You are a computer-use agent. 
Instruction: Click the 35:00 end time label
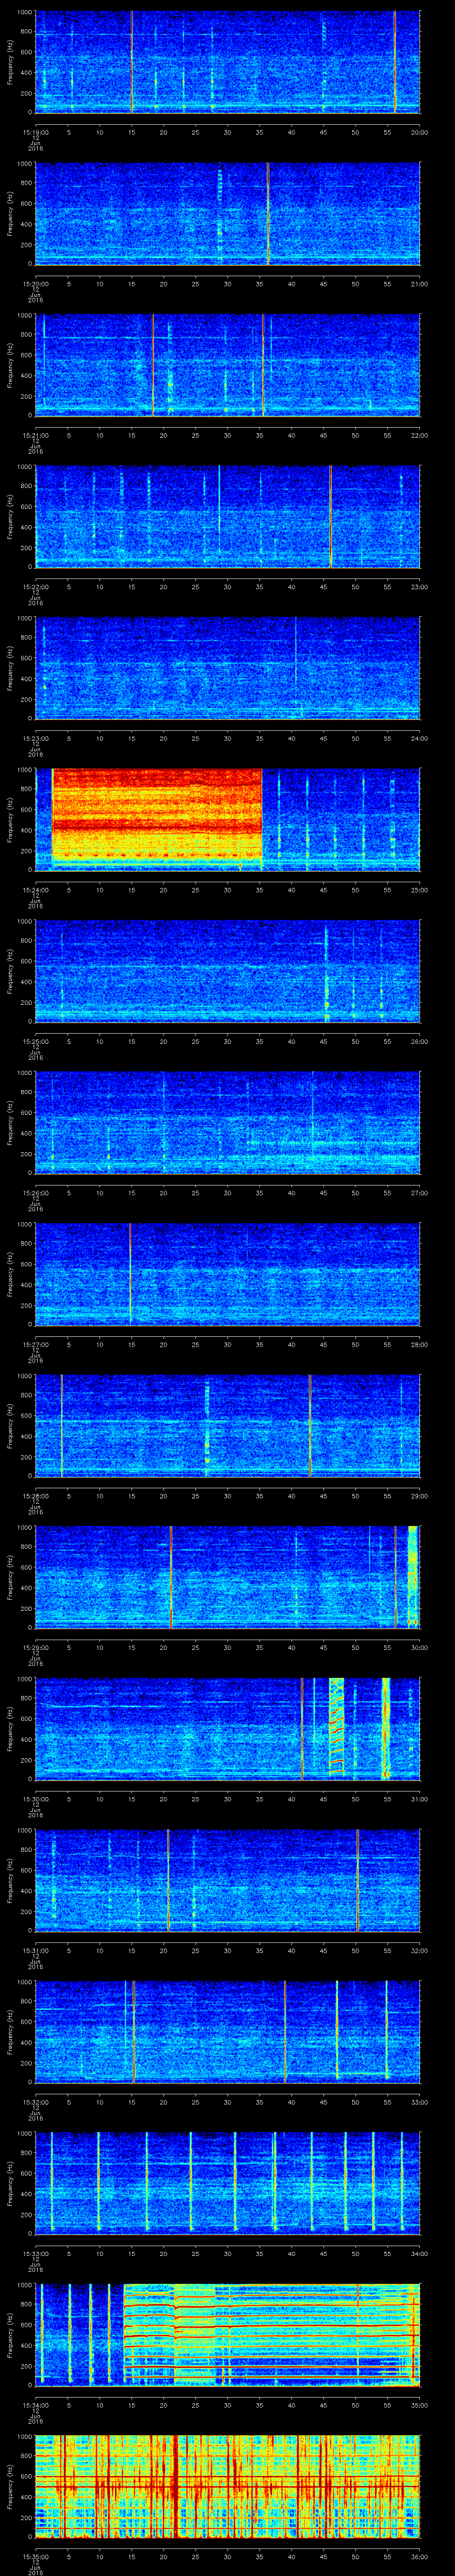pyautogui.click(x=419, y=2405)
